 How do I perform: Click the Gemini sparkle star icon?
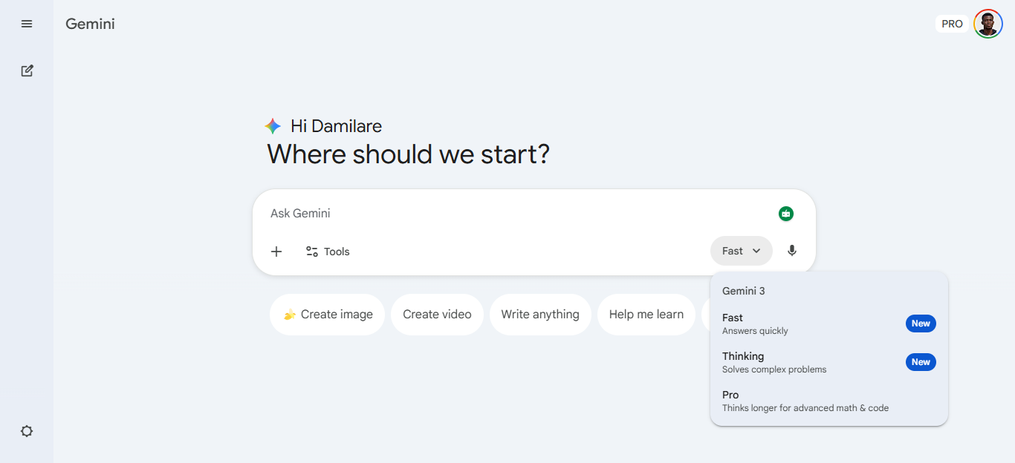tap(273, 126)
